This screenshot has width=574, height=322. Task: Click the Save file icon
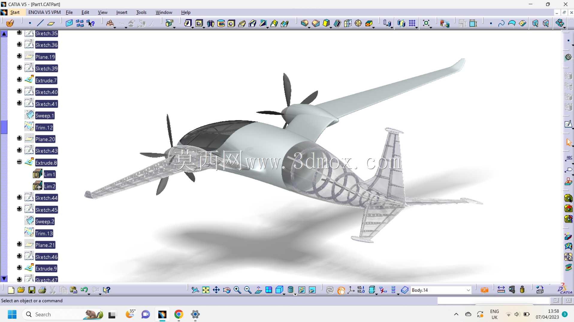(x=32, y=290)
